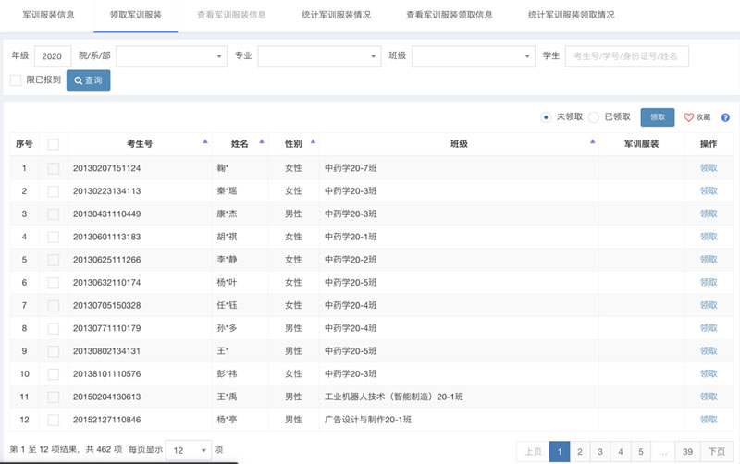740x464 pixels.
Task: Check the 限已报到 checkbox
Action: [x=16, y=80]
